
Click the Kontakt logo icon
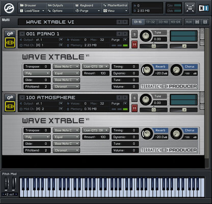pyautogui.click(x=9, y=8)
